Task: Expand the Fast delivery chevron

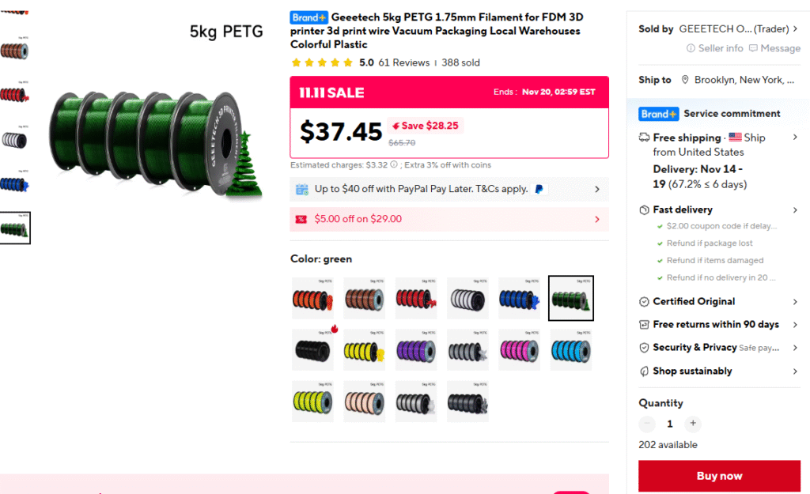Action: click(x=795, y=210)
